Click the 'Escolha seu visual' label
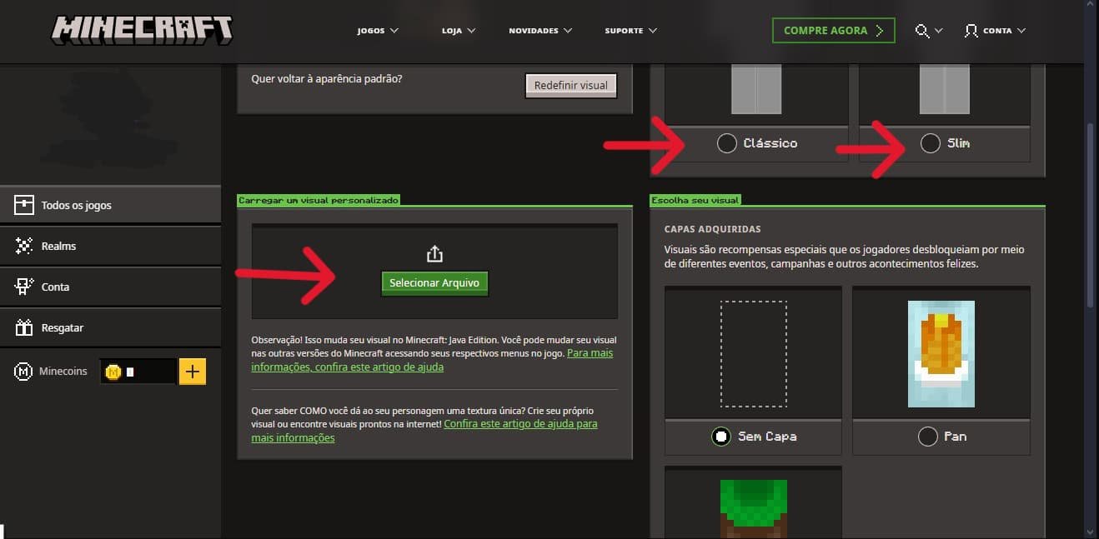Image resolution: width=1099 pixels, height=539 pixels. point(695,200)
